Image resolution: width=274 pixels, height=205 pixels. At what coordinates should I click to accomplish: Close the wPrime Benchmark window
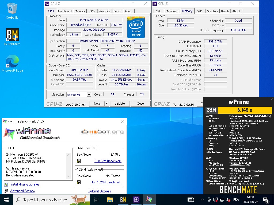click(x=123, y=121)
